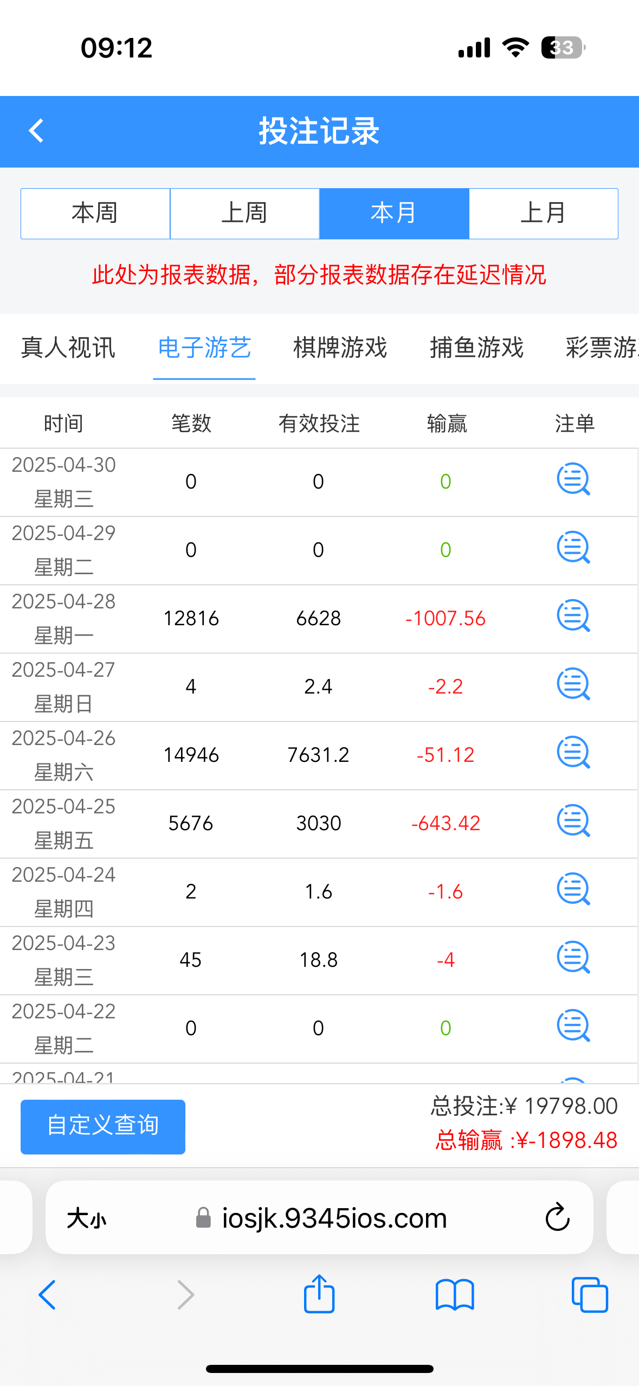Tap the back arrow in blue header
This screenshot has height=1386, width=639.
[36, 131]
